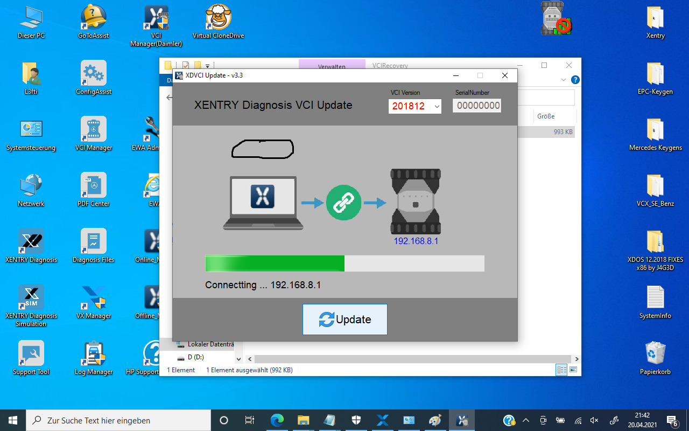Image resolution: width=689 pixels, height=431 pixels.
Task: Open Netzwerk desktop icon
Action: [31, 190]
